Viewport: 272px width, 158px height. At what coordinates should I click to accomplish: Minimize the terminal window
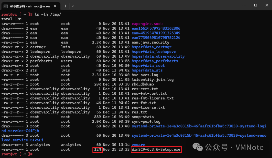244,5
